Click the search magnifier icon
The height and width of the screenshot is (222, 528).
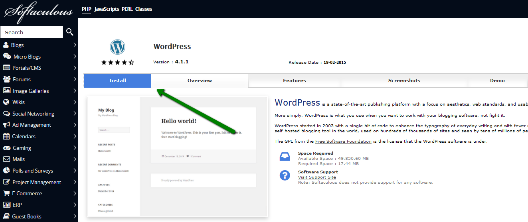70,32
